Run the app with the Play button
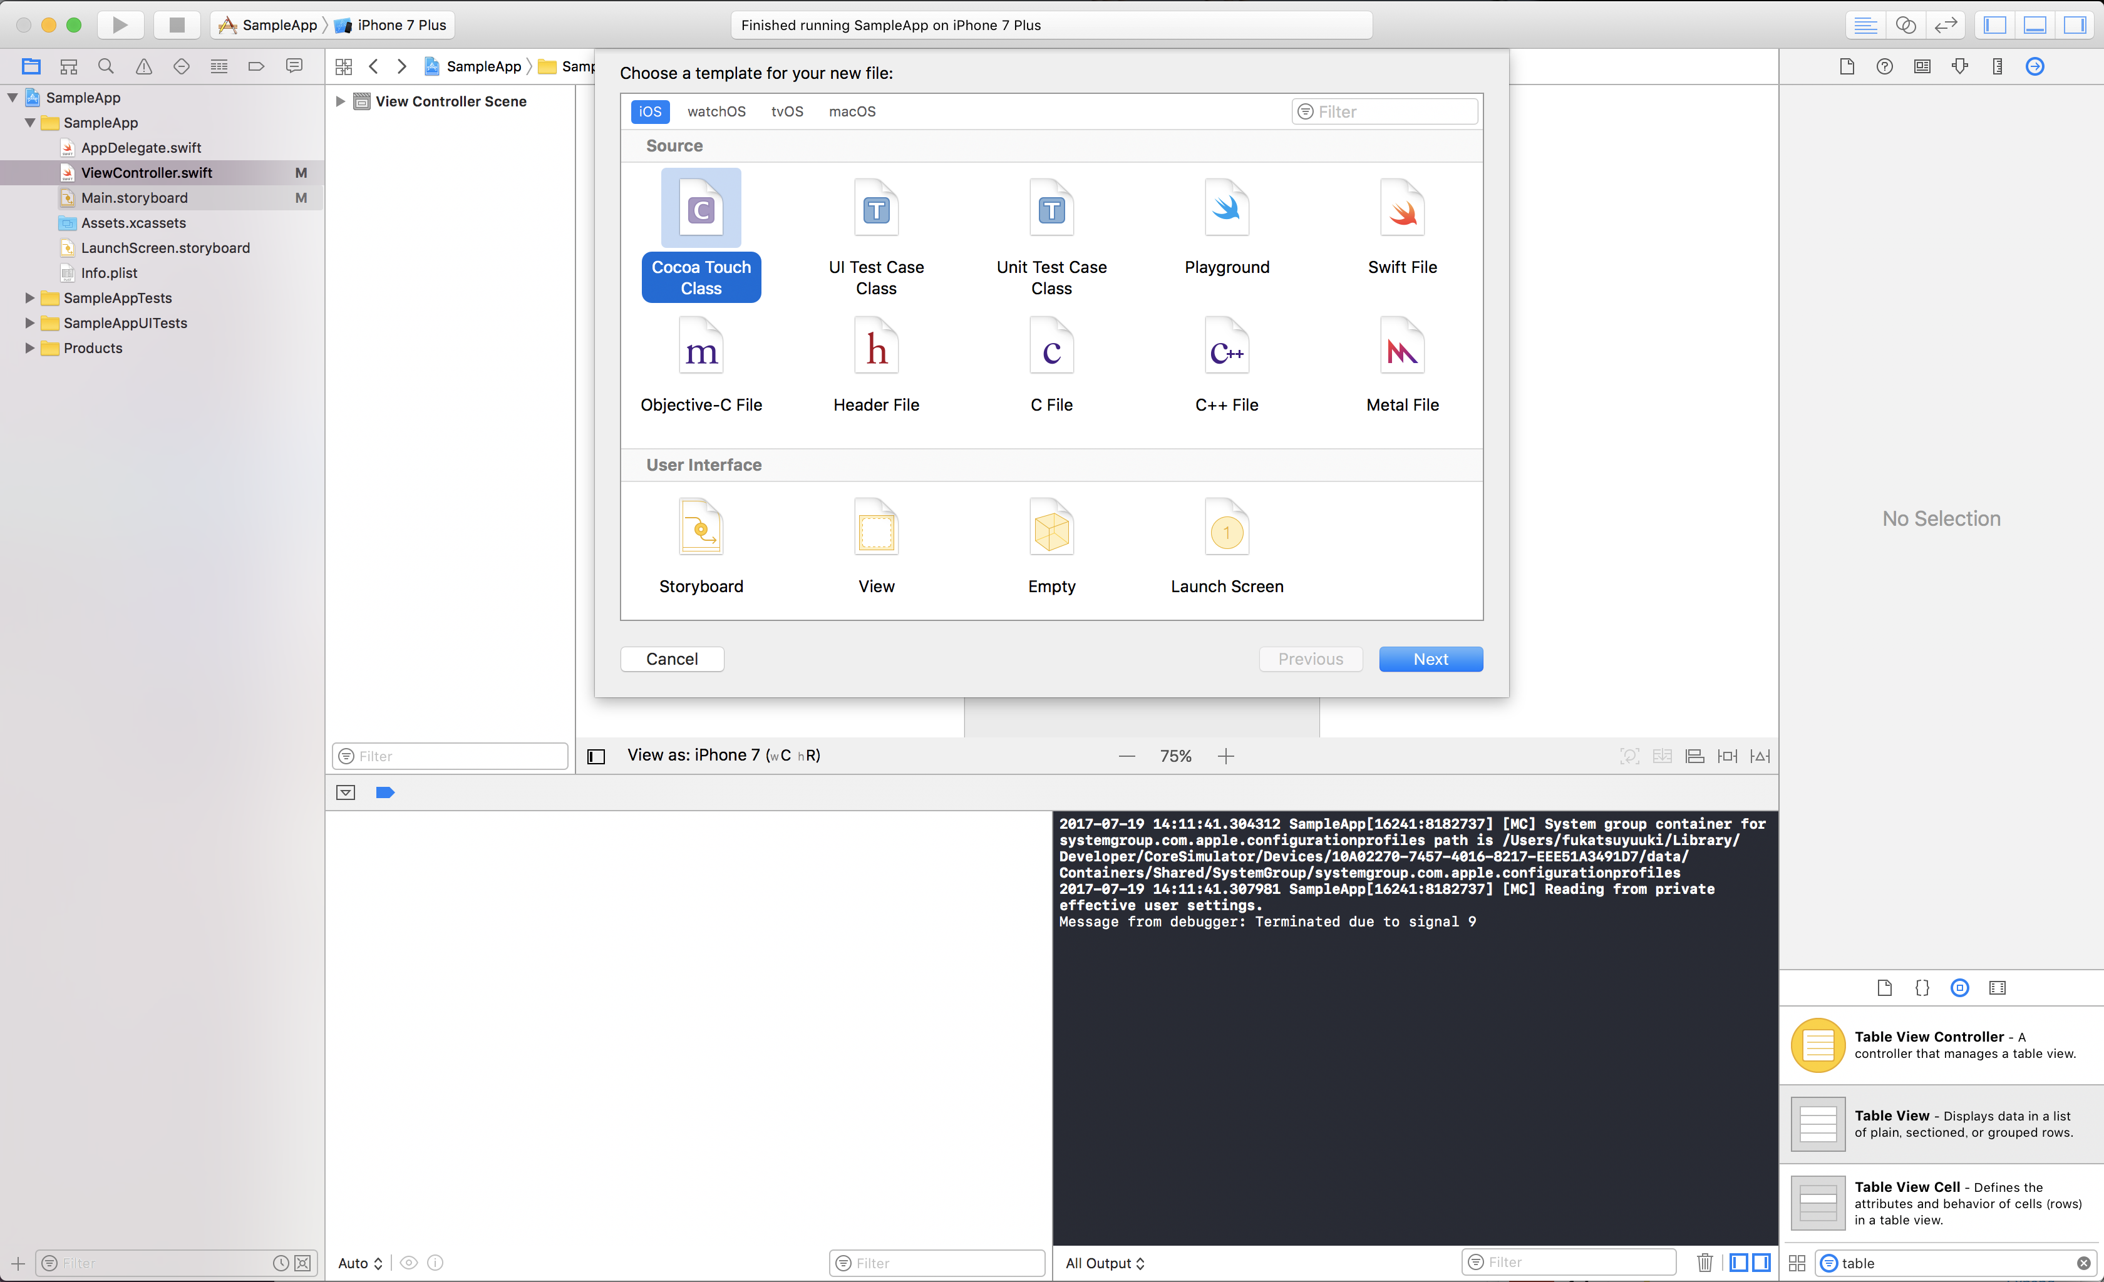2104x1282 pixels. 120,25
